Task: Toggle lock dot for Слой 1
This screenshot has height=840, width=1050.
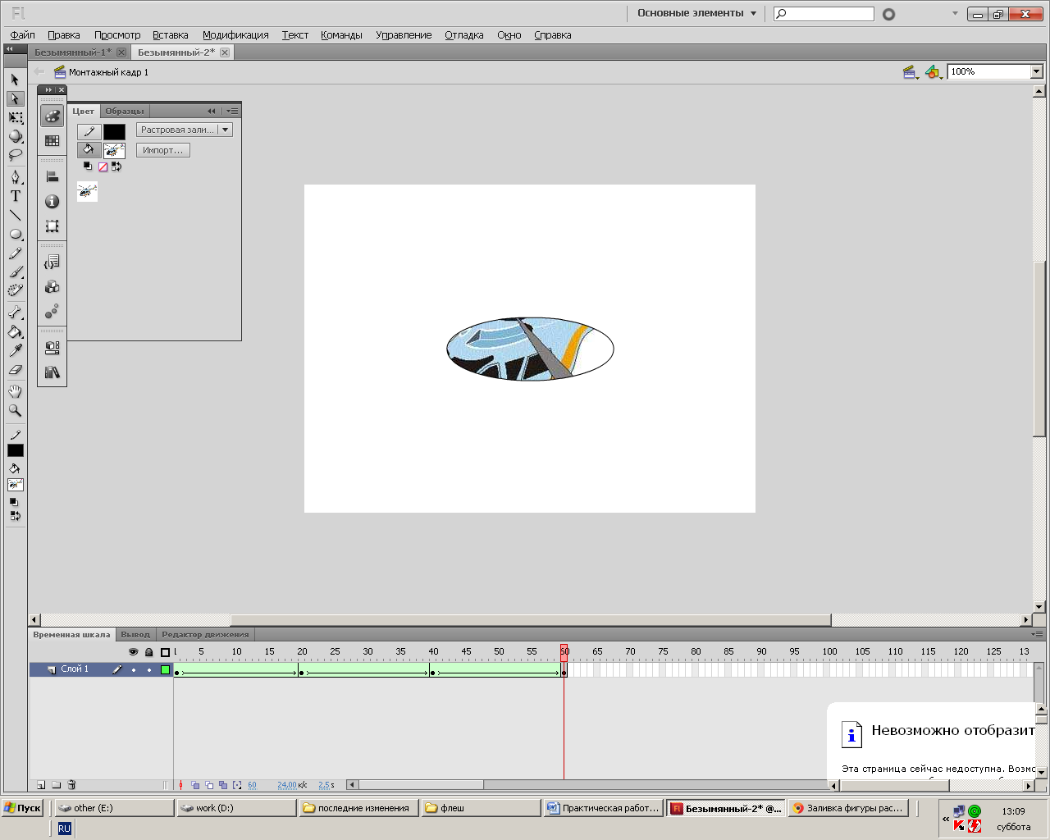Action: click(x=149, y=670)
